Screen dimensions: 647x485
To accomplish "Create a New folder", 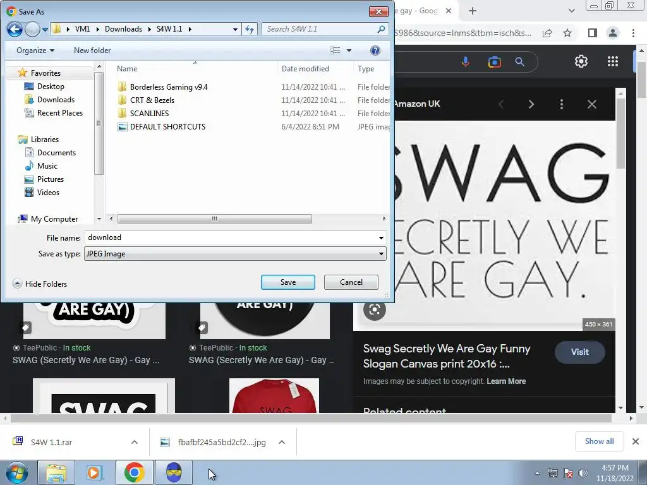I will coord(92,51).
